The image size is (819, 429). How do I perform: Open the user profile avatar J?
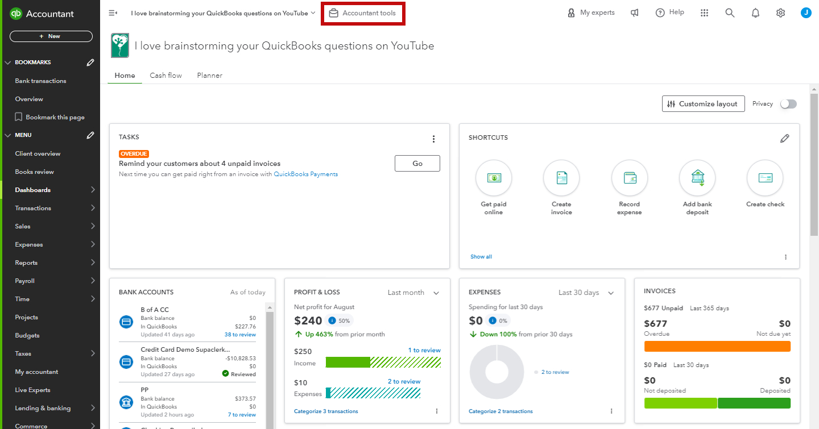pos(806,13)
